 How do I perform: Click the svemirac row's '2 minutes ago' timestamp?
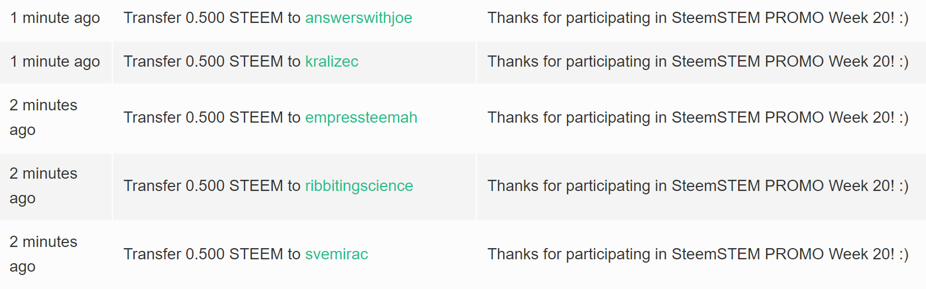43,254
